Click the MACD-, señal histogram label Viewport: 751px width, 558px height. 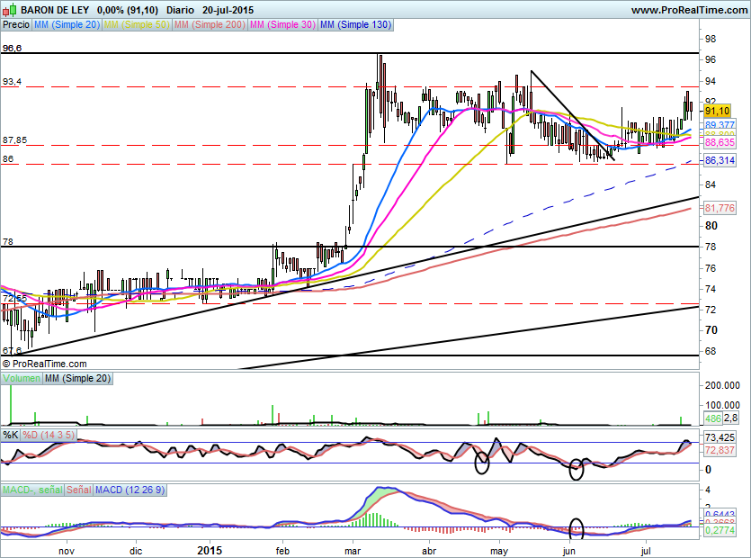tap(32, 490)
